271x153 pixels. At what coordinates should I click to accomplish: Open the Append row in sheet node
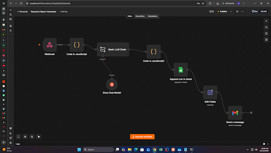click(181, 70)
